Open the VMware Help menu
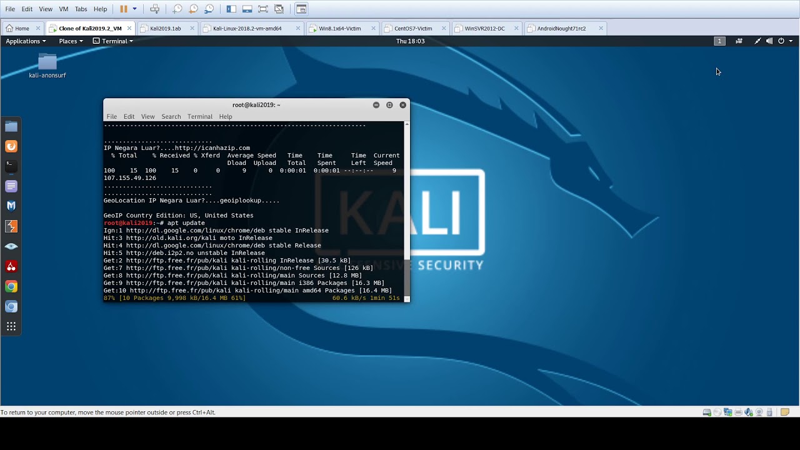This screenshot has height=450, width=800. pos(100,9)
